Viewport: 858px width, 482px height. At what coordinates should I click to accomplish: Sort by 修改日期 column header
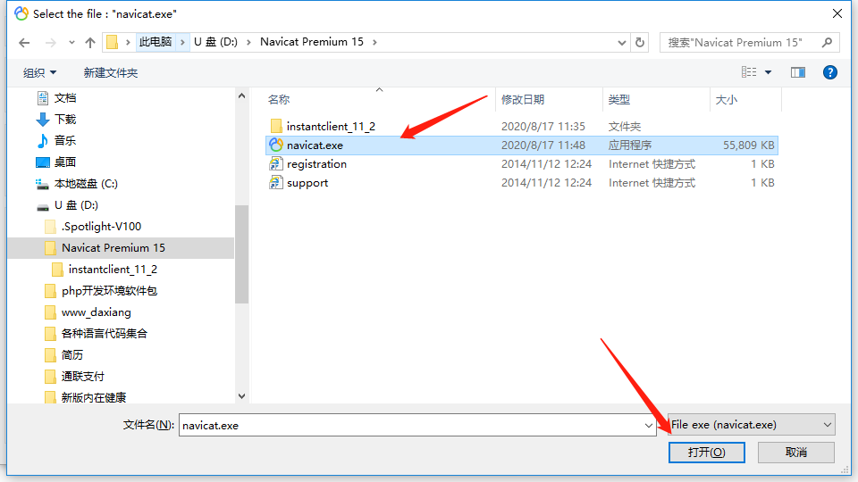(523, 99)
